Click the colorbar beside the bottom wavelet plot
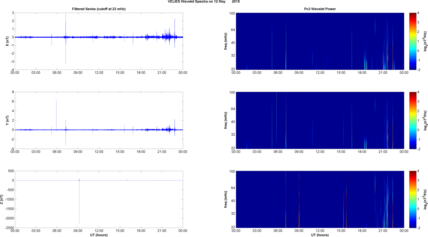 pyautogui.click(x=413, y=199)
